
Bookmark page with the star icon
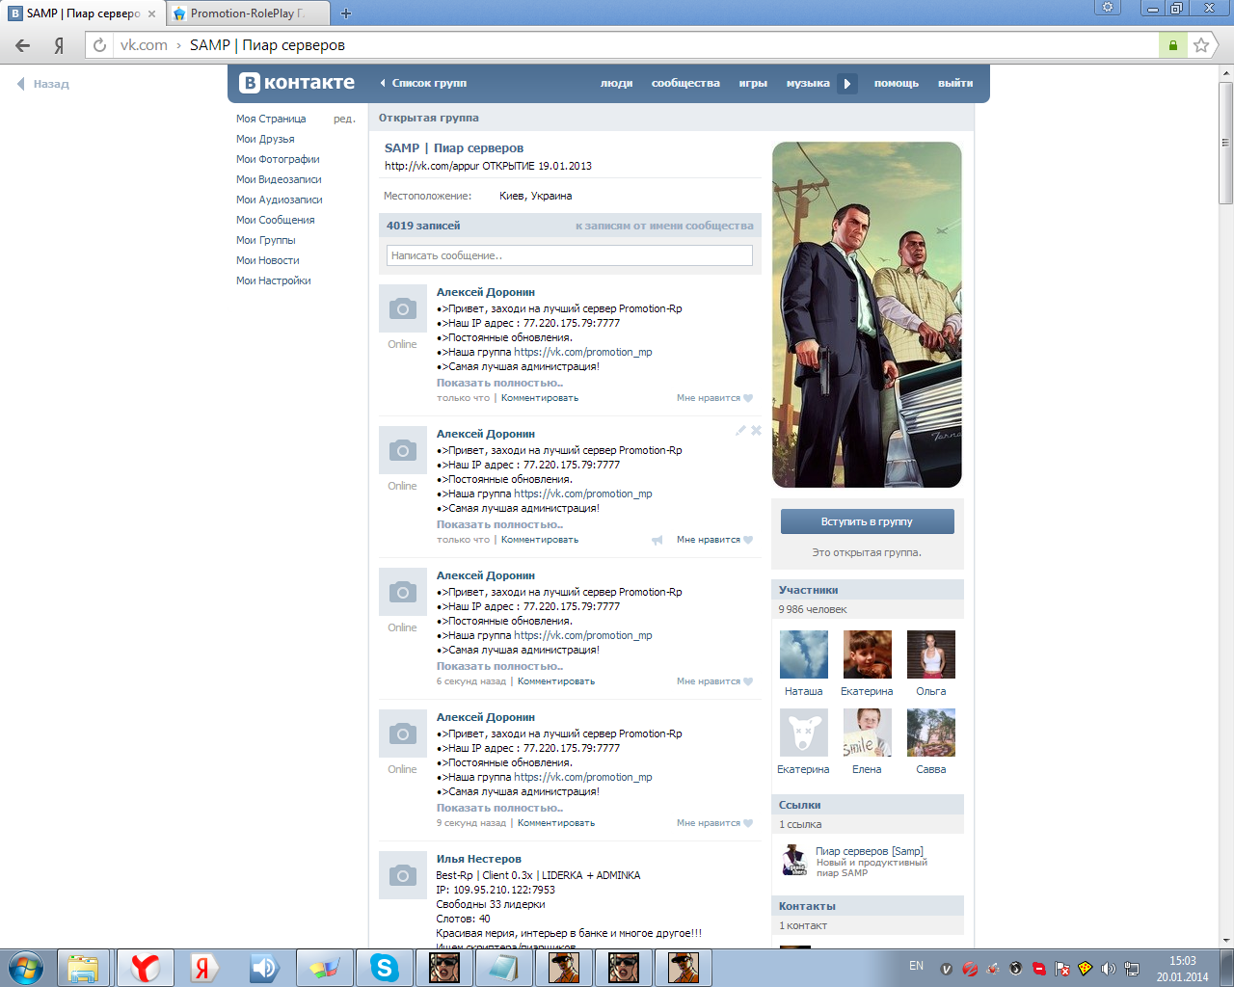click(1201, 45)
